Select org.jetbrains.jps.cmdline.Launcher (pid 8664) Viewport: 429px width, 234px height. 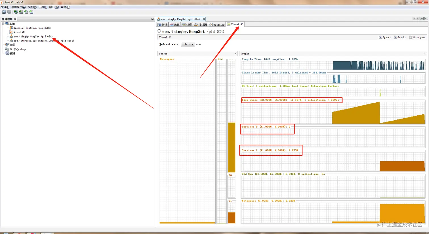coord(44,41)
